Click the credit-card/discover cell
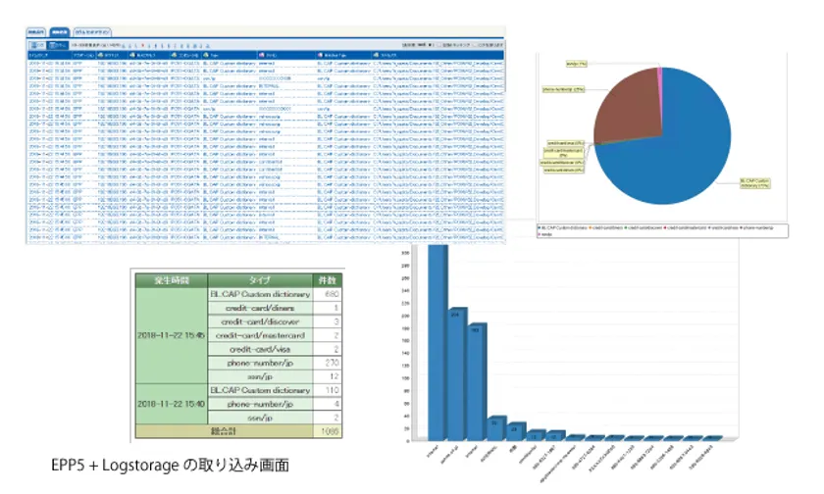824x494 pixels. click(x=260, y=321)
